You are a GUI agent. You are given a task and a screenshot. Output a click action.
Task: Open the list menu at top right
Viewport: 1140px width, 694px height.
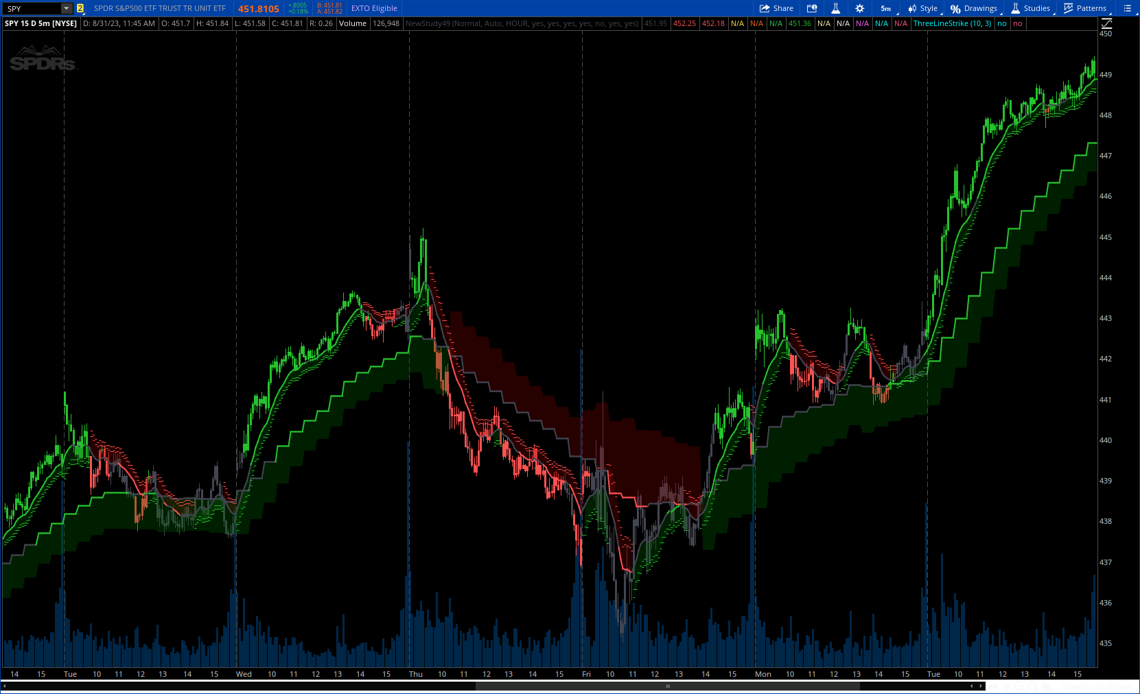(x=1127, y=8)
